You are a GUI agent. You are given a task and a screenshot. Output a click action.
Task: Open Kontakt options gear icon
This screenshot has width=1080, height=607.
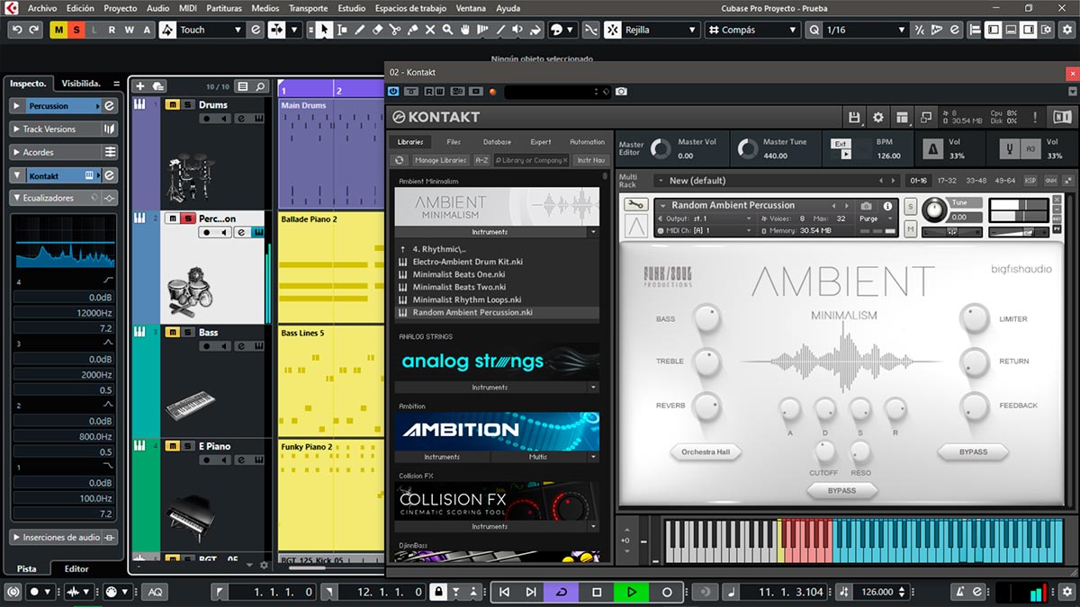coord(878,117)
